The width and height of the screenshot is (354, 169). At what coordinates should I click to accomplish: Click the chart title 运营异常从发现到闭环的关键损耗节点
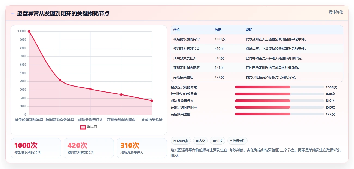tap(63, 14)
